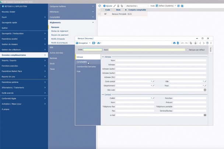Open the Civilité dropdown
Viewport: 224px width, 149px height.
click(151, 98)
